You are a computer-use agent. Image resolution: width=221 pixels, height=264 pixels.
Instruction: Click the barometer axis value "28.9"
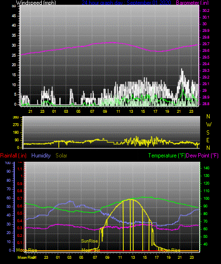click(x=206, y=97)
